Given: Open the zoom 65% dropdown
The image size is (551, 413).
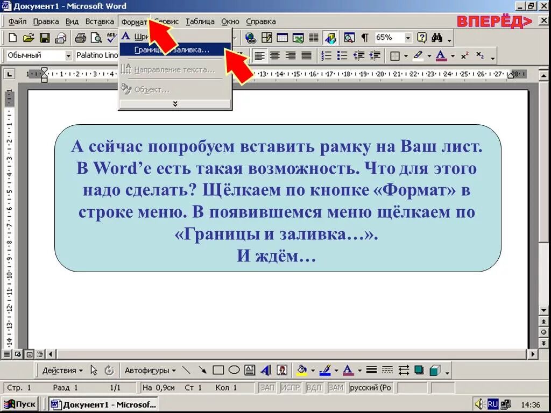Looking at the screenshot, I should point(408,38).
